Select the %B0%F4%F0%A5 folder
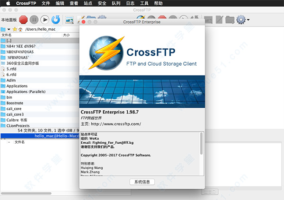 click(x=40, y=52)
